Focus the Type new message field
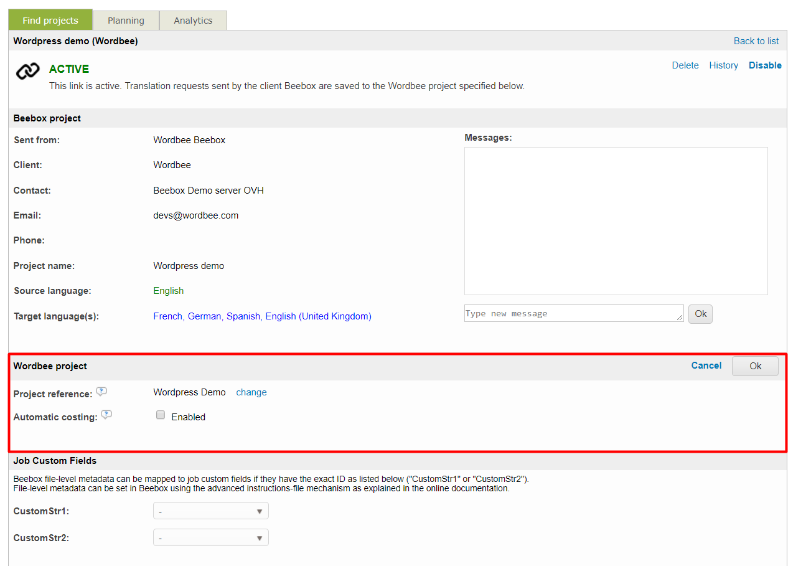Viewport: 811px width, 566px height. click(x=573, y=314)
